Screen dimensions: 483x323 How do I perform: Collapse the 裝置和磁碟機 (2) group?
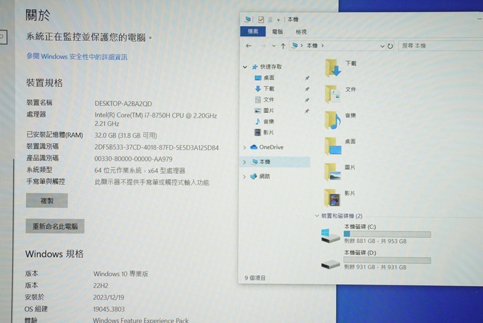click(x=317, y=216)
